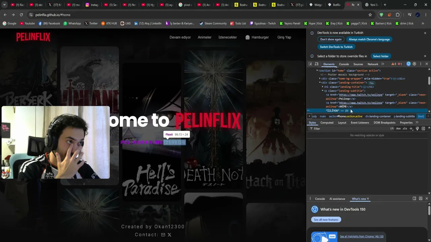Click Always match Chrome's language

369,39
